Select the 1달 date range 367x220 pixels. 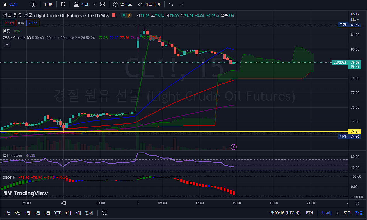[x=28, y=213]
